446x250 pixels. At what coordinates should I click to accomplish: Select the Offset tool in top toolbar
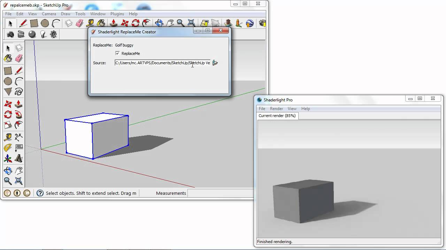point(147,23)
